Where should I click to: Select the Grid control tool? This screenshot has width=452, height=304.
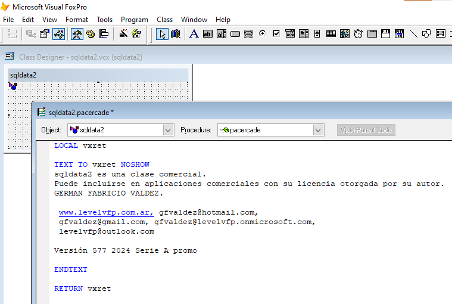[x=331, y=34]
